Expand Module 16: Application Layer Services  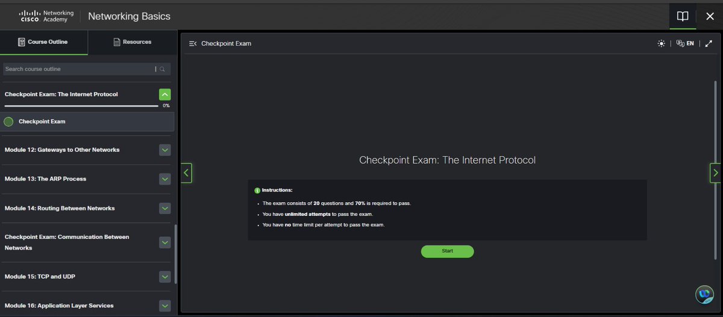click(x=165, y=306)
